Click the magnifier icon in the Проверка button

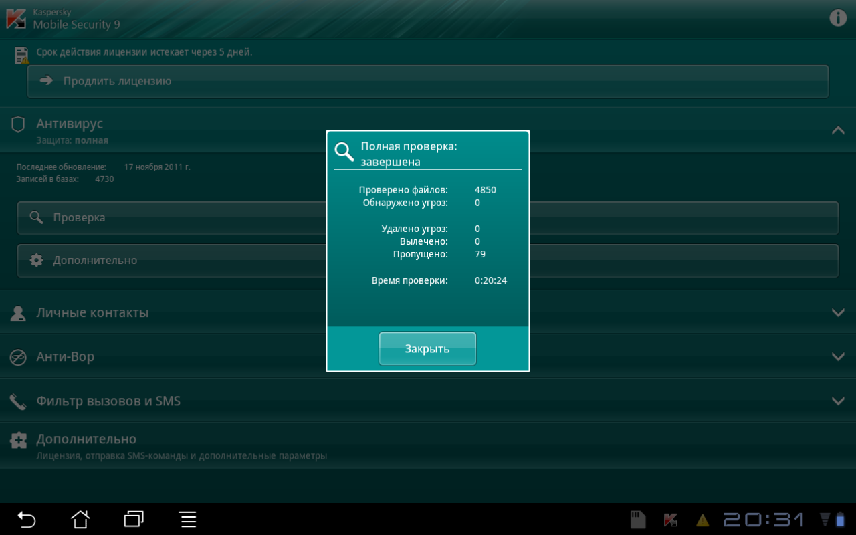pos(36,218)
